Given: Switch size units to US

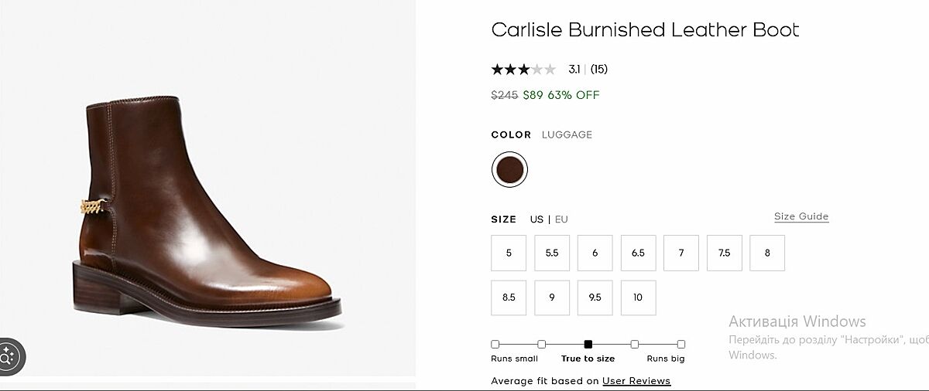Looking at the screenshot, I should pyautogui.click(x=536, y=219).
